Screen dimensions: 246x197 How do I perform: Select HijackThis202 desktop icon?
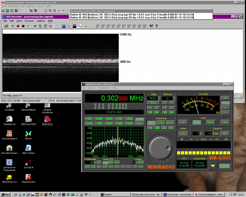[28, 179]
